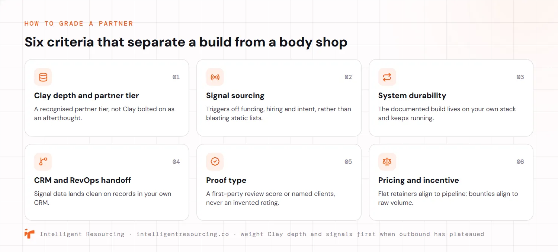This screenshot has width=558, height=252.
Task: Select the 'Pricing and incentive' card heading
Action: [x=418, y=180]
